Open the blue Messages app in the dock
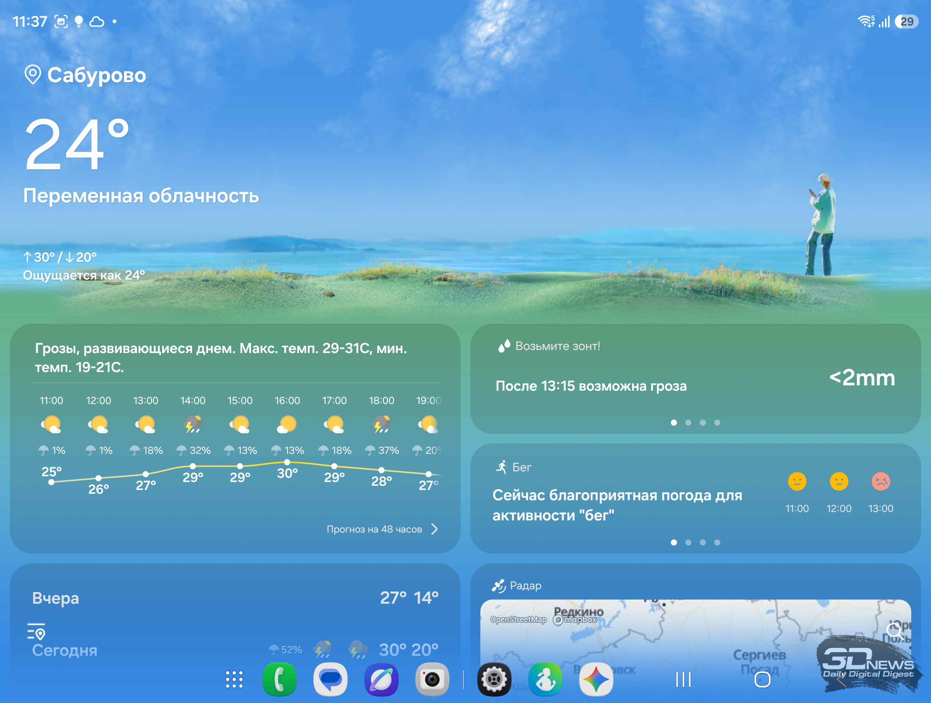 pyautogui.click(x=330, y=679)
